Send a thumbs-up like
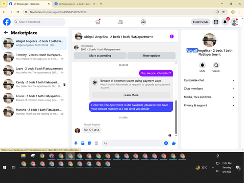 [x=174, y=143]
